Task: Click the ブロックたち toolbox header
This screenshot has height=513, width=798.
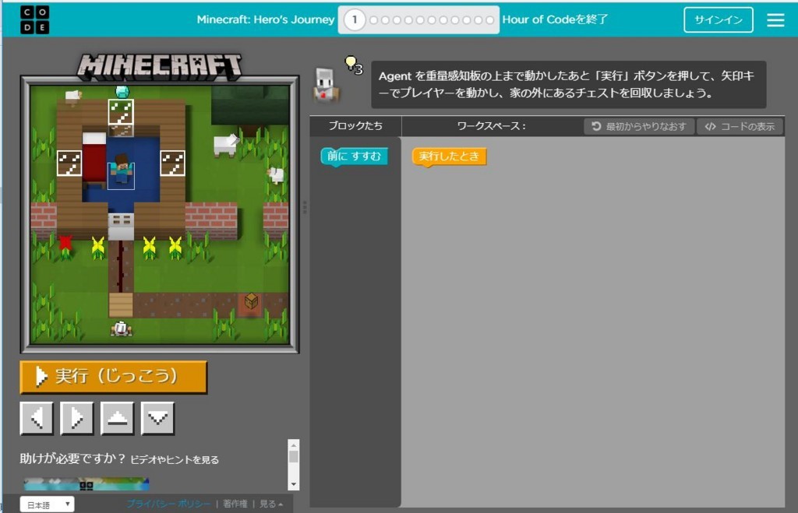Action: [355, 125]
